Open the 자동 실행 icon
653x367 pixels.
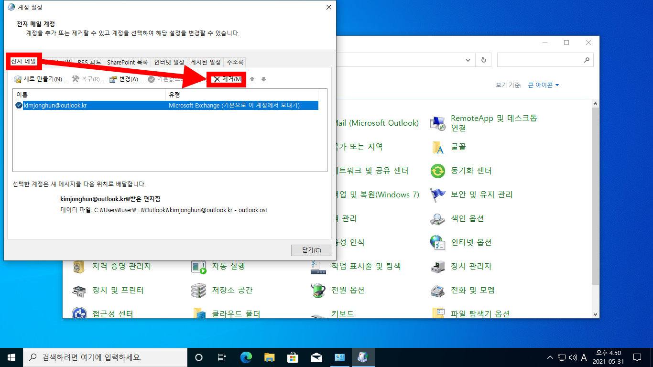point(198,267)
